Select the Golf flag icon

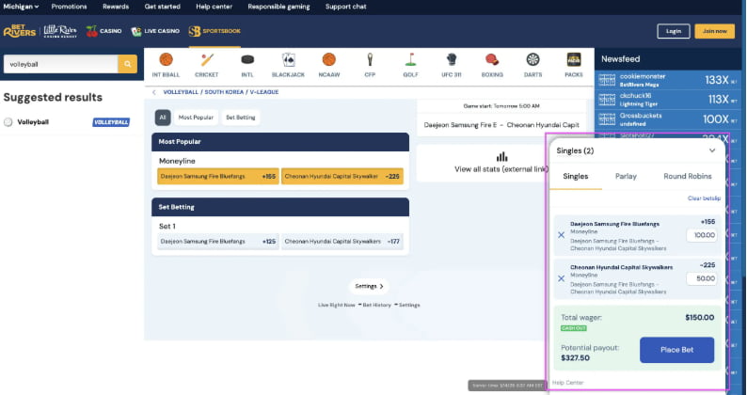click(410, 59)
